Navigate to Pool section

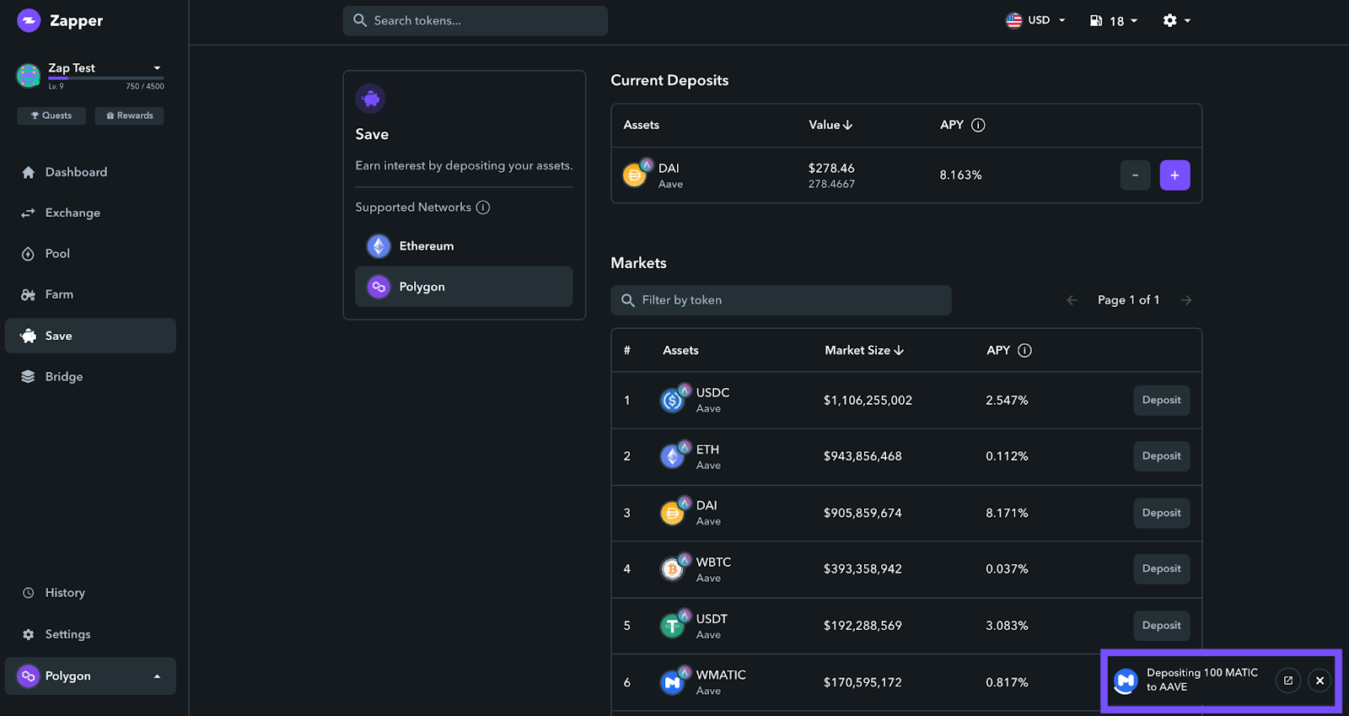pos(90,254)
